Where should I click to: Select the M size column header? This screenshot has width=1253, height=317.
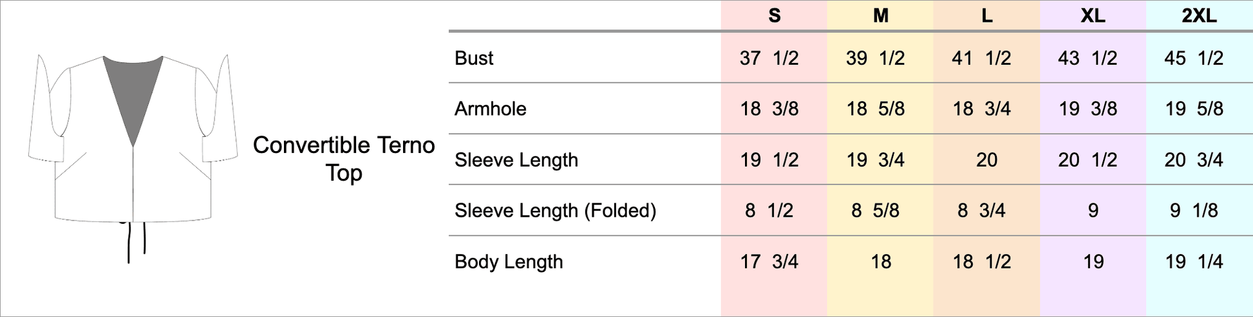click(x=880, y=16)
